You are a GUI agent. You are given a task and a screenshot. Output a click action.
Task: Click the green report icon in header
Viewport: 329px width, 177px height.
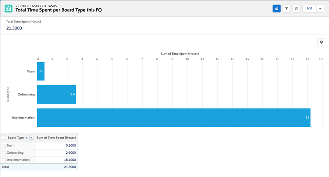click(x=8, y=8)
